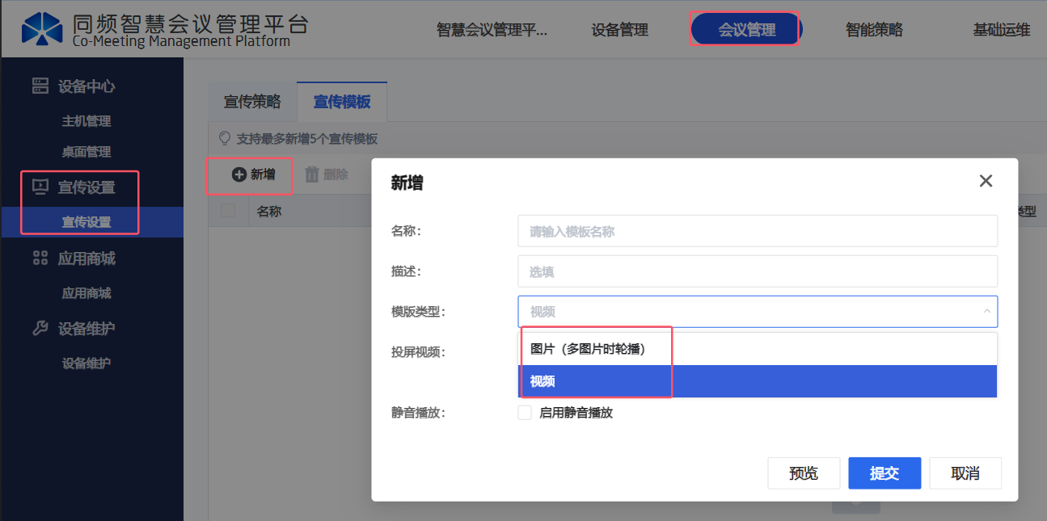
Task: Click the 设备中心 server icon in sidebar
Action: point(40,86)
